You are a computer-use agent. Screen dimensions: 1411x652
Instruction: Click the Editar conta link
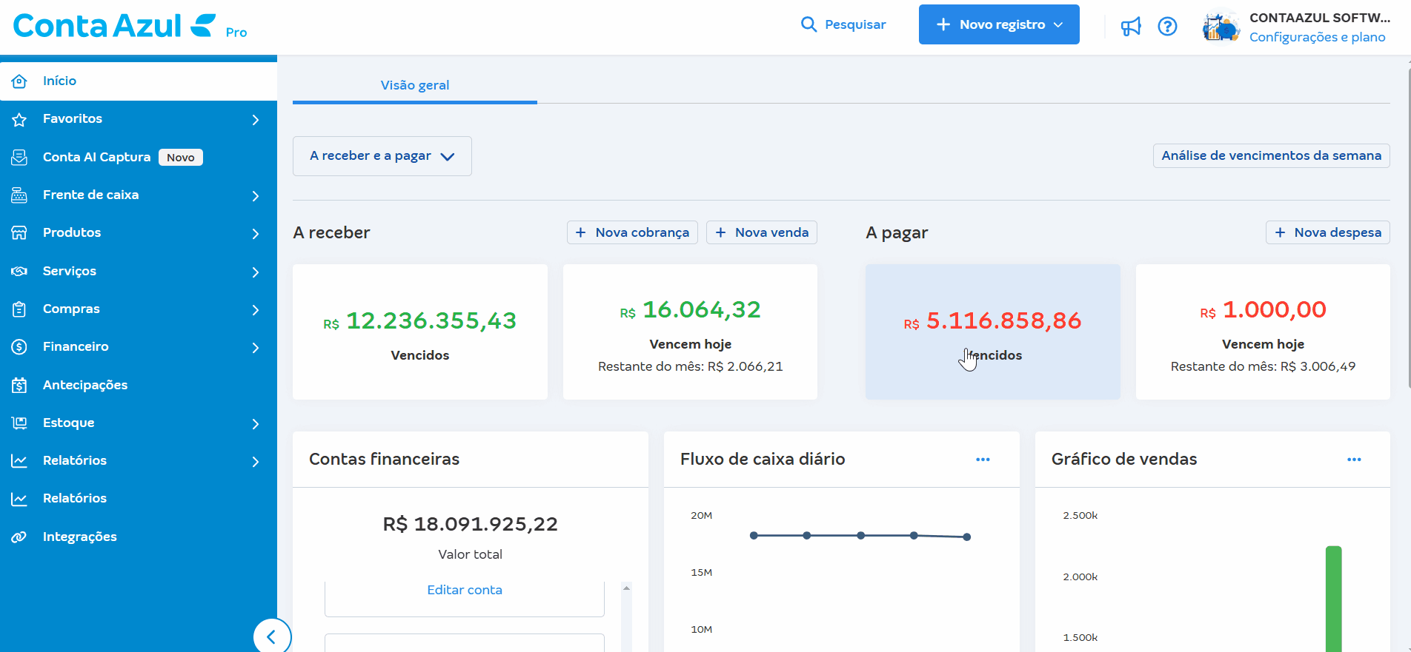[465, 590]
